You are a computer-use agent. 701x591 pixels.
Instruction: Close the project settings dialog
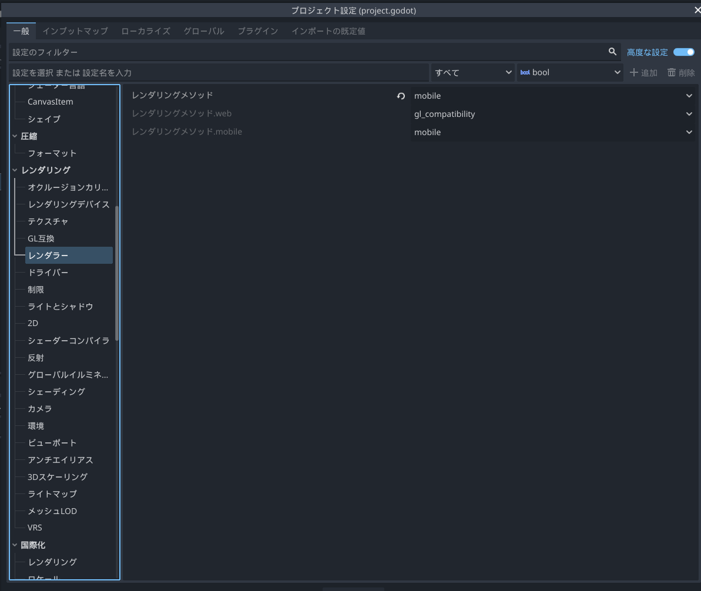pos(697,10)
